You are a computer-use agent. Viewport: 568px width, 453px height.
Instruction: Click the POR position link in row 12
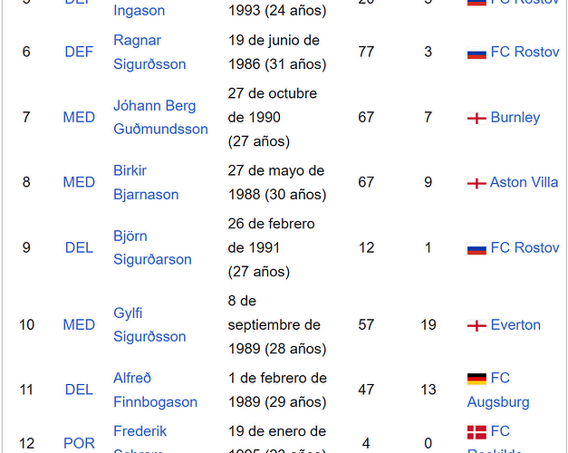coord(79,443)
